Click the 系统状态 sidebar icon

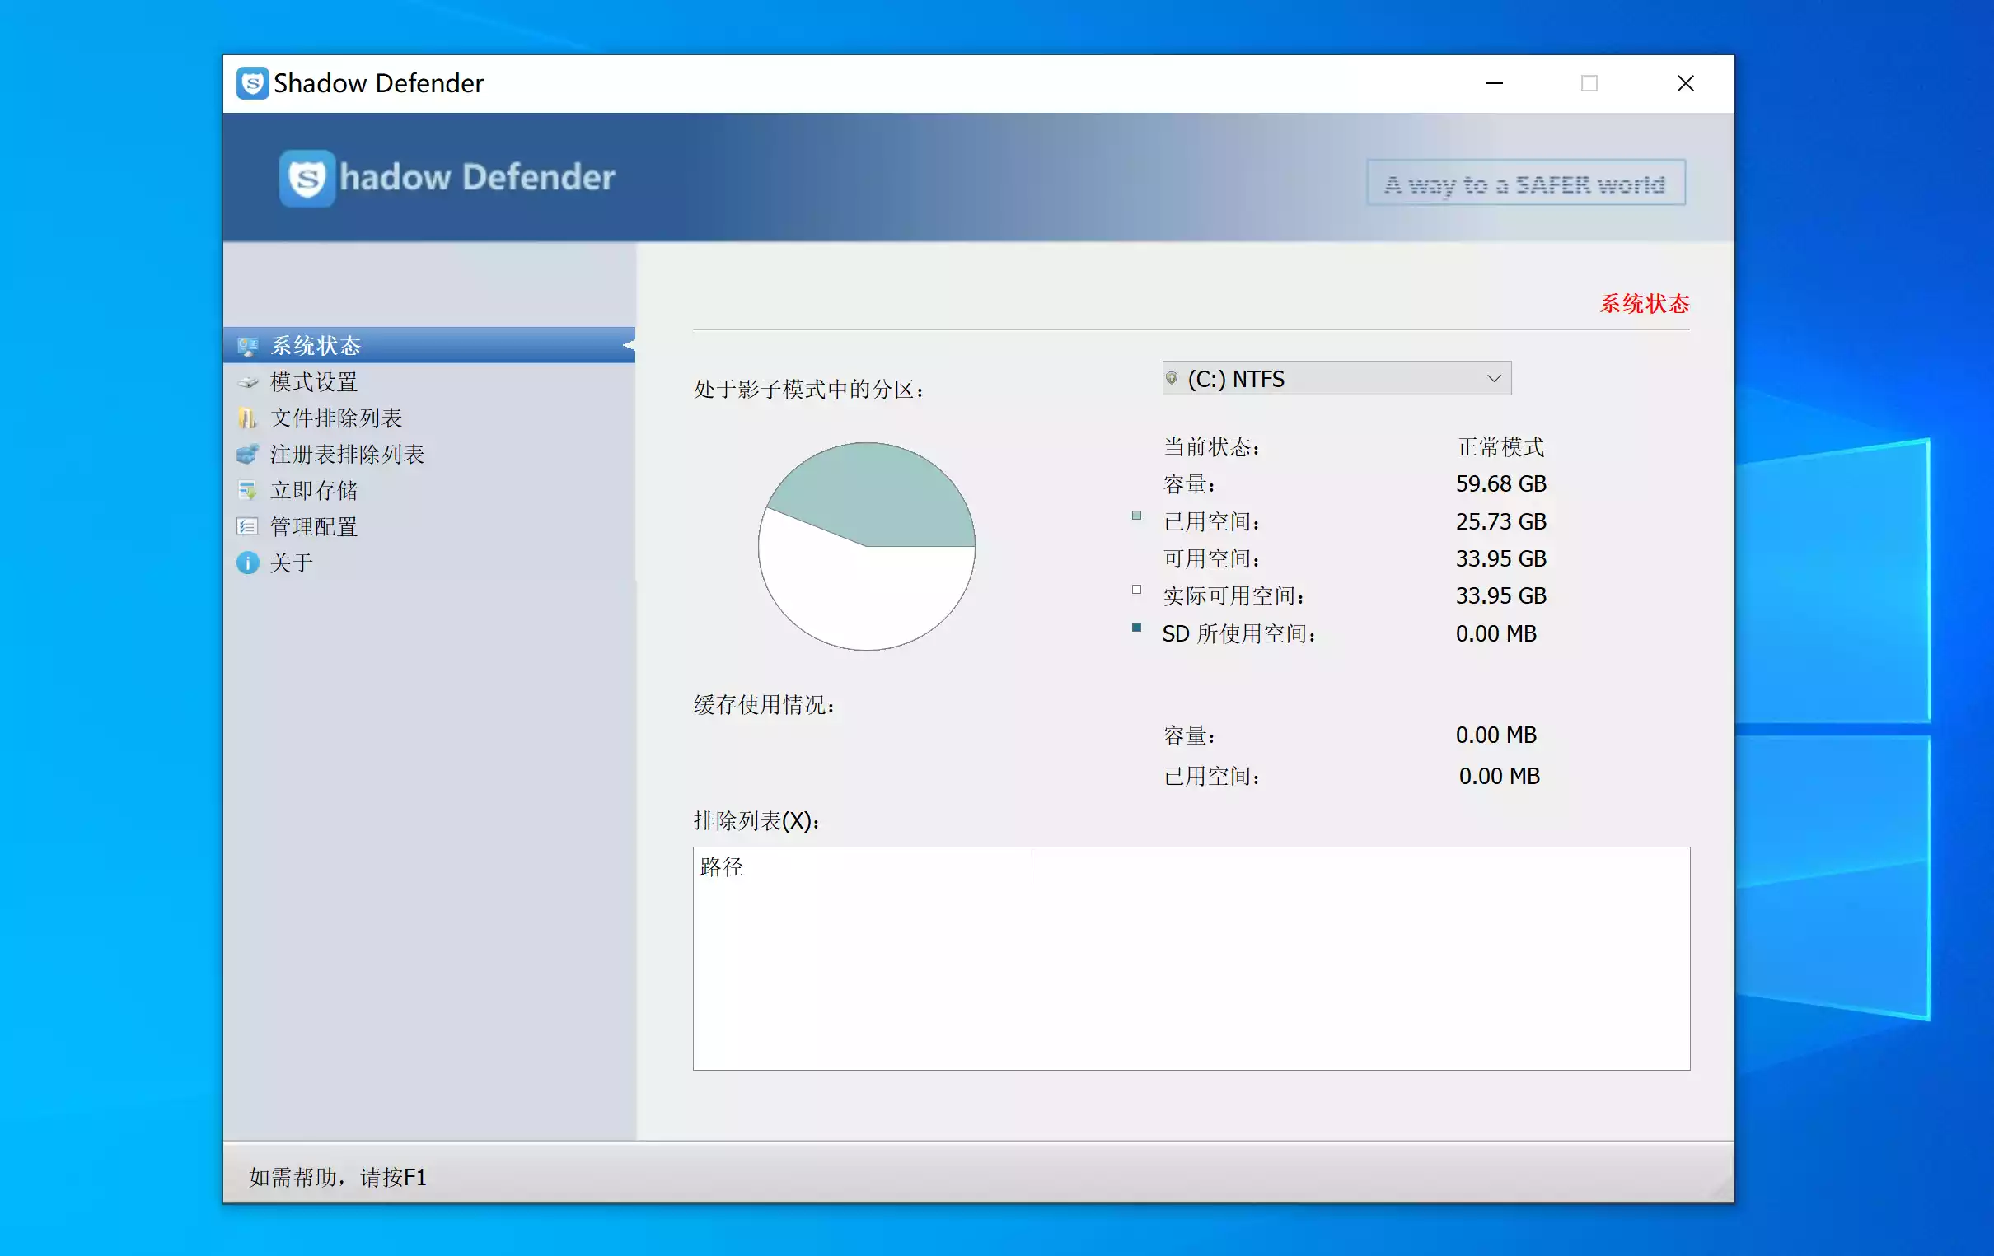point(247,345)
